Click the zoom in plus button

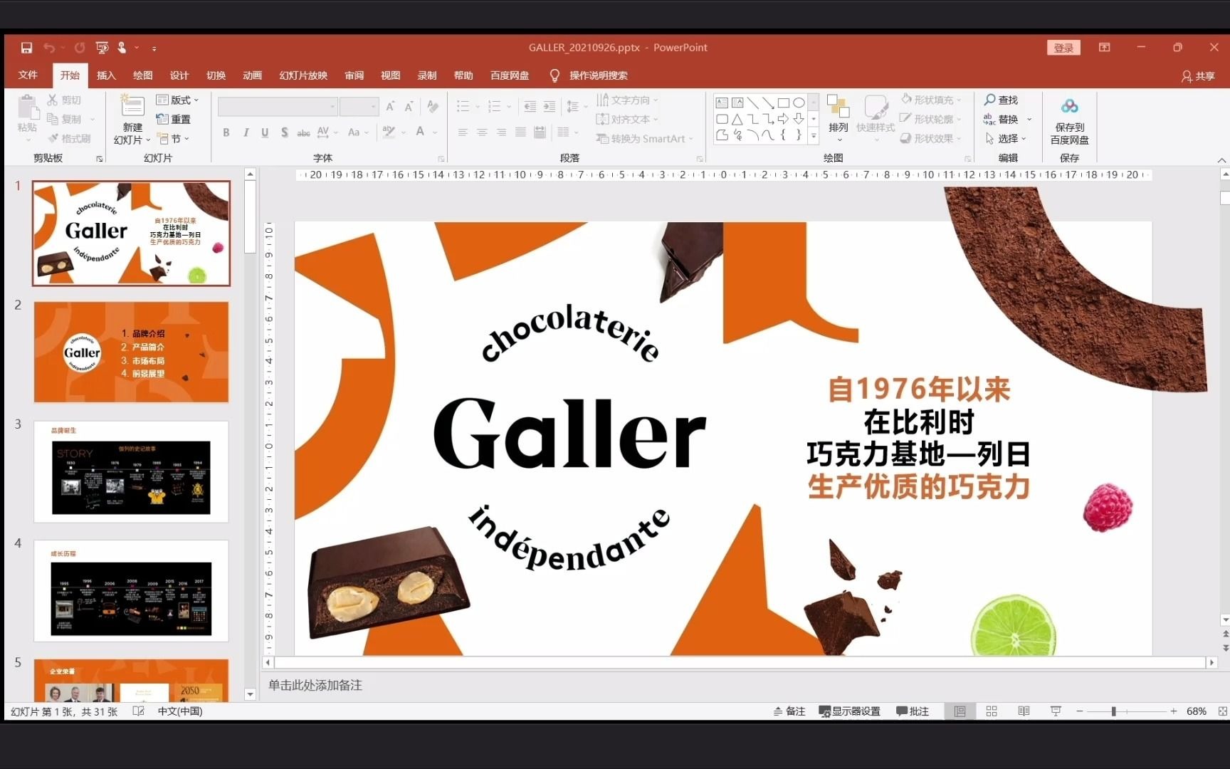(1173, 711)
